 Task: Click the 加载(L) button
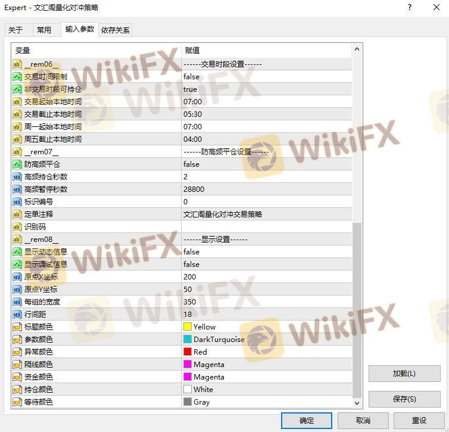(x=404, y=374)
